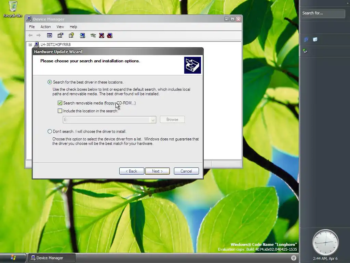Open the Recycle Bin desktop icon
350x263 pixels.
click(x=13, y=9)
